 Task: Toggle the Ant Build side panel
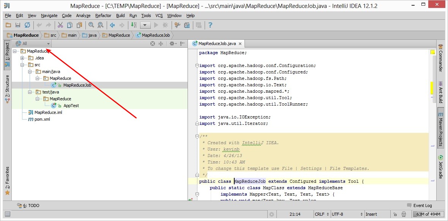440,92
